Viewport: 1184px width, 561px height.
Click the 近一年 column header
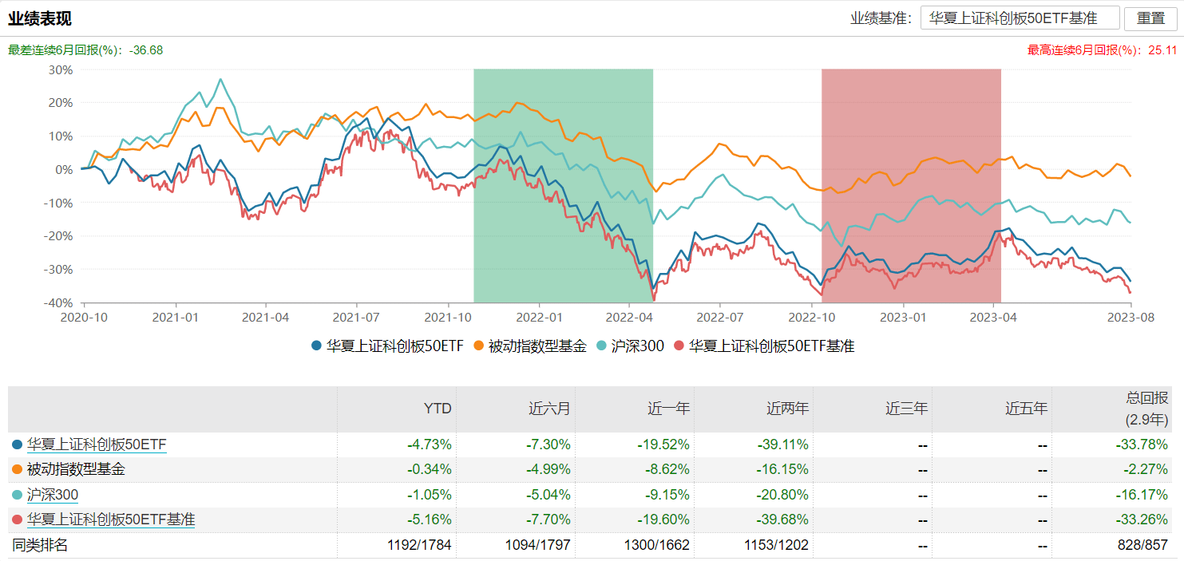pyautogui.click(x=669, y=409)
